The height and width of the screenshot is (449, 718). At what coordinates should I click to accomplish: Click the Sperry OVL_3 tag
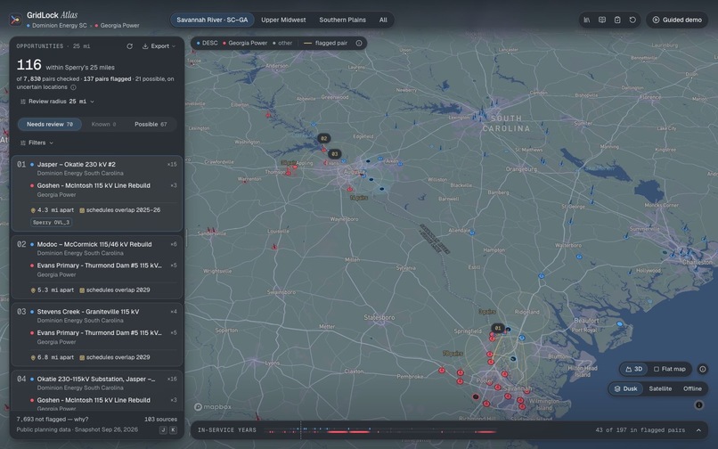pyautogui.click(x=52, y=222)
